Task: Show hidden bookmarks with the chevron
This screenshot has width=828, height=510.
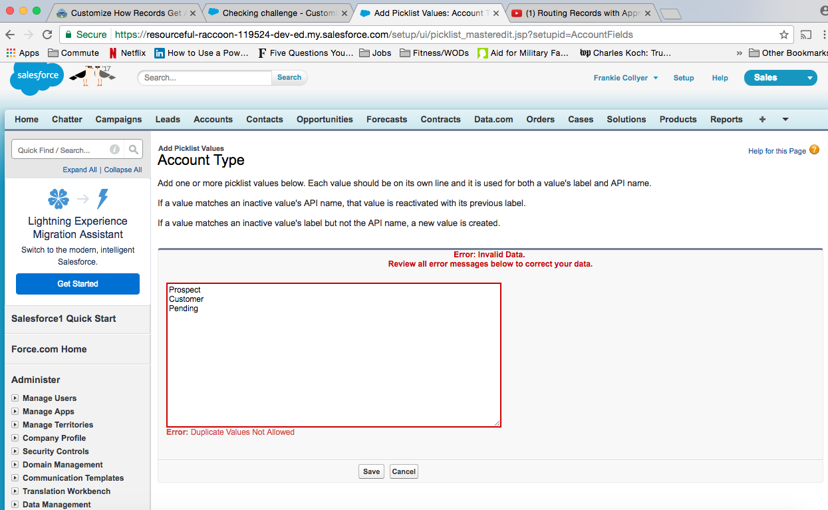Action: tap(739, 53)
